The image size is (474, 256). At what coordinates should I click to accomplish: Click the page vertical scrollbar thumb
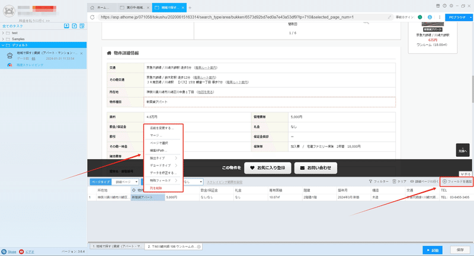coord(473,90)
